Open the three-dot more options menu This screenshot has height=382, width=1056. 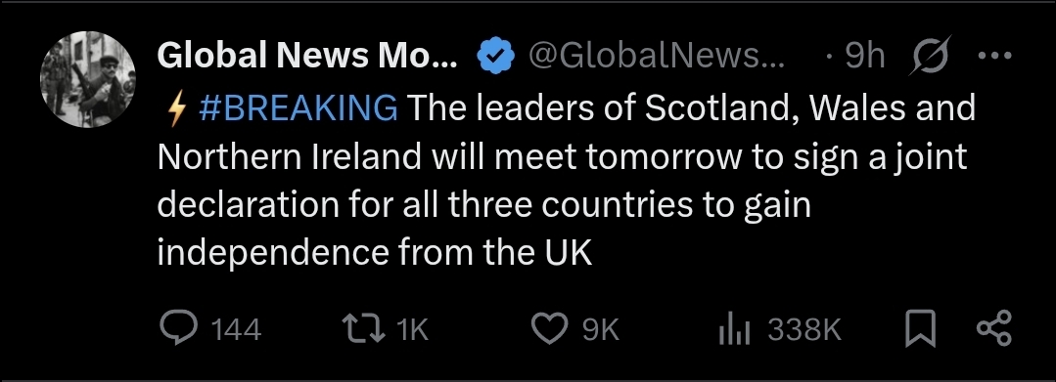point(994,56)
